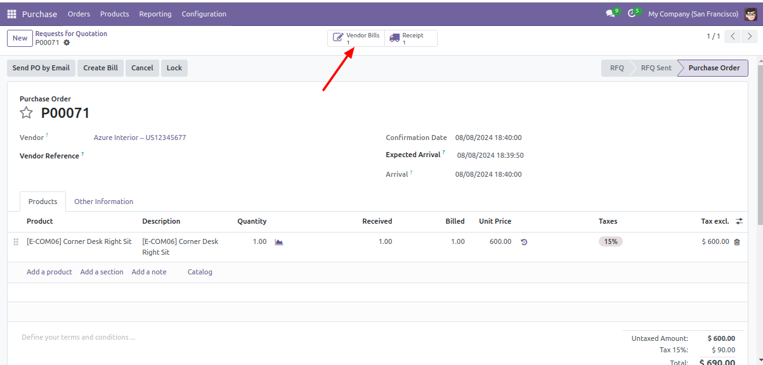Click the Product column header

click(x=40, y=221)
